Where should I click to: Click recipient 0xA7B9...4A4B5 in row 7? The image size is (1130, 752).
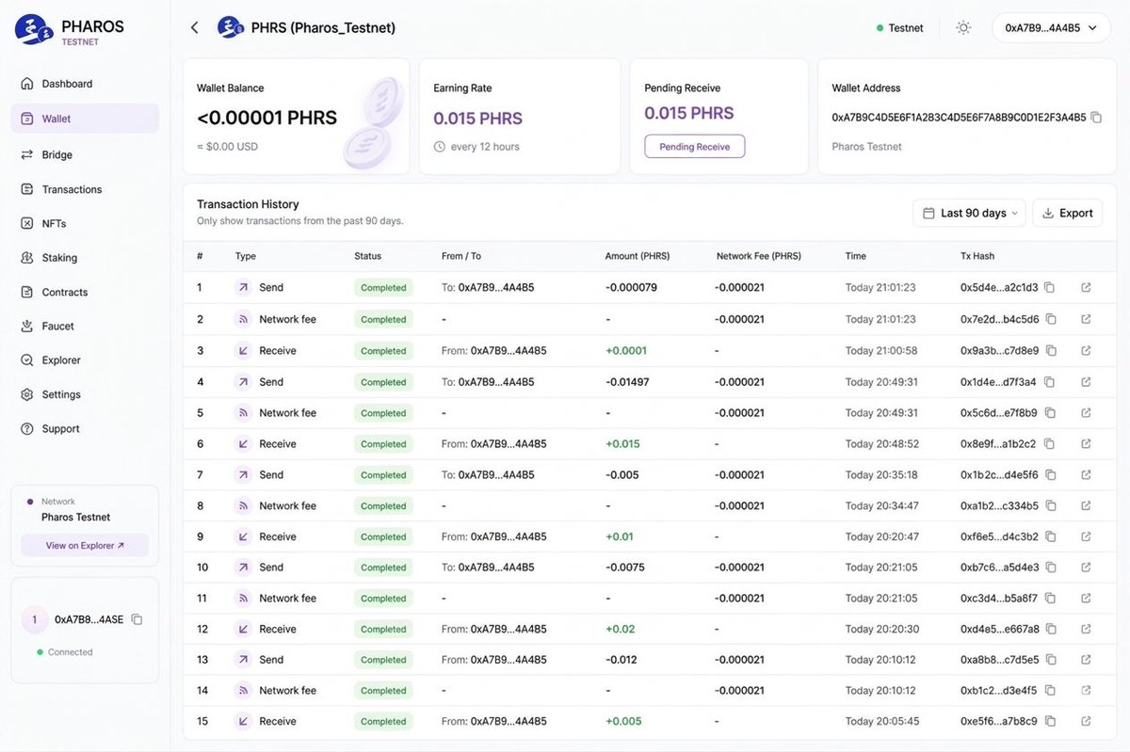pyautogui.click(x=496, y=474)
